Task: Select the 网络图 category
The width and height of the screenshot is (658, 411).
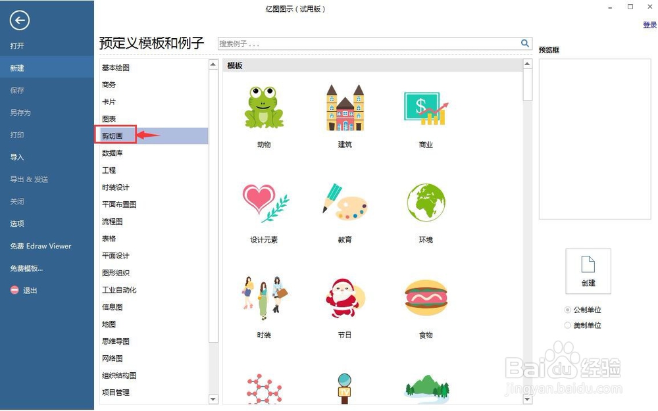Action: pos(113,358)
